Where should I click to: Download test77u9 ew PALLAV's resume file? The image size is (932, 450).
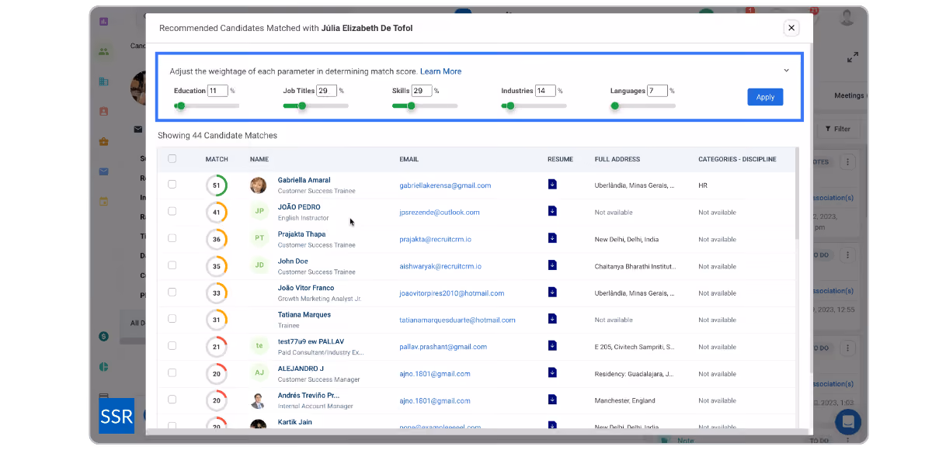tap(552, 346)
